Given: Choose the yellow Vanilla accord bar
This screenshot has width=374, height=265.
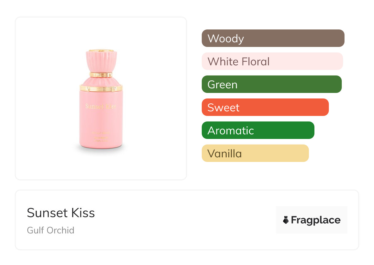Looking at the screenshot, I should [255, 153].
